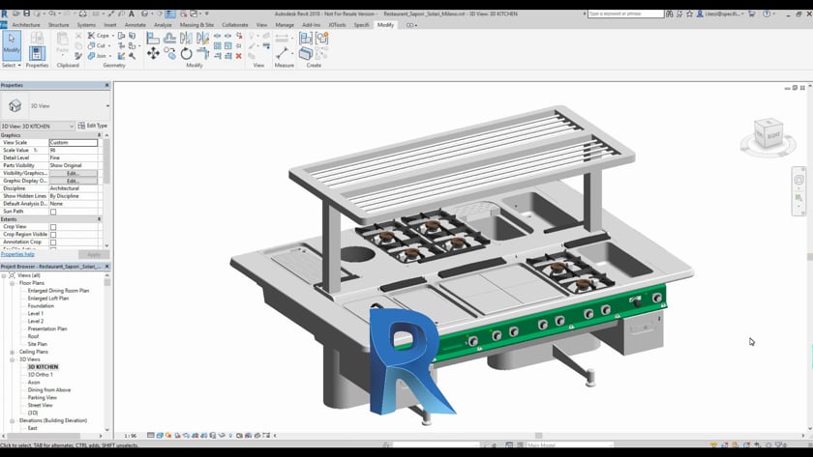Select the Trim/Extend to Corner tool

202,53
